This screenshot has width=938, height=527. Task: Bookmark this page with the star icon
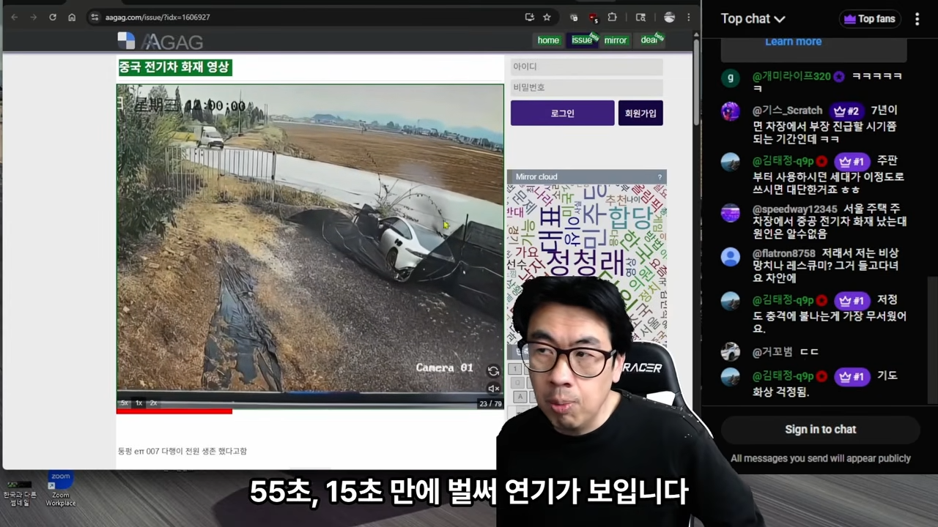(x=547, y=17)
